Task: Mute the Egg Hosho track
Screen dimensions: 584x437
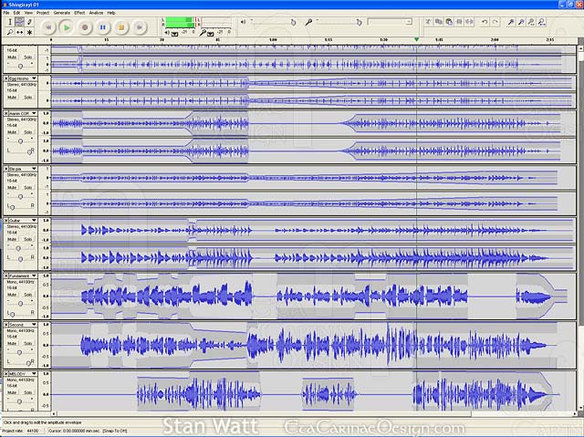Action: pyautogui.click(x=12, y=96)
